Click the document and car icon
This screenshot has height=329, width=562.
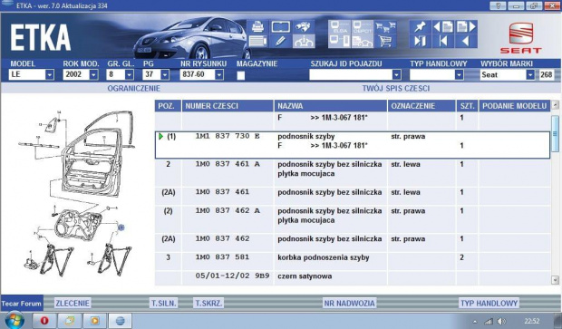tap(362, 41)
